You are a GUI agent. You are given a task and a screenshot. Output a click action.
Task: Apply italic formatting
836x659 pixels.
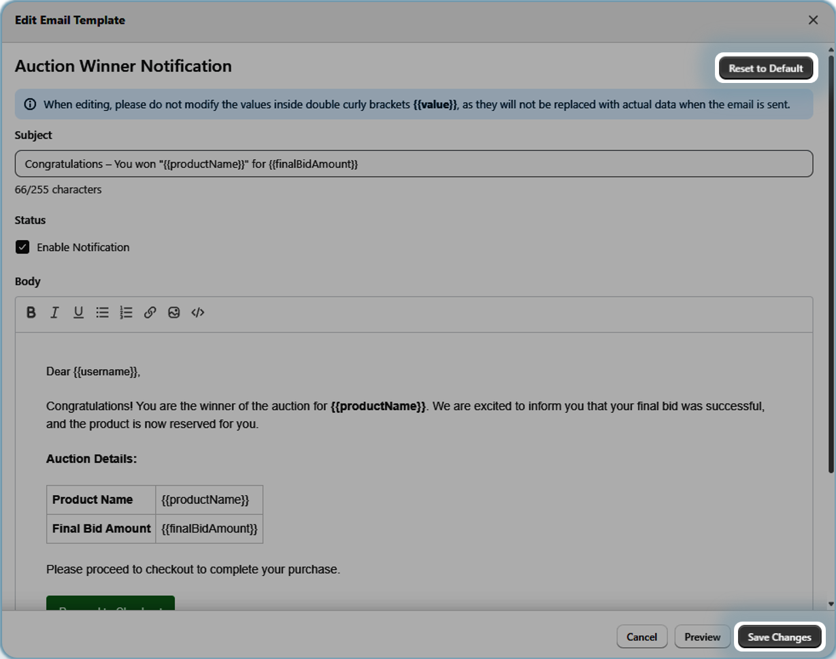click(x=54, y=313)
